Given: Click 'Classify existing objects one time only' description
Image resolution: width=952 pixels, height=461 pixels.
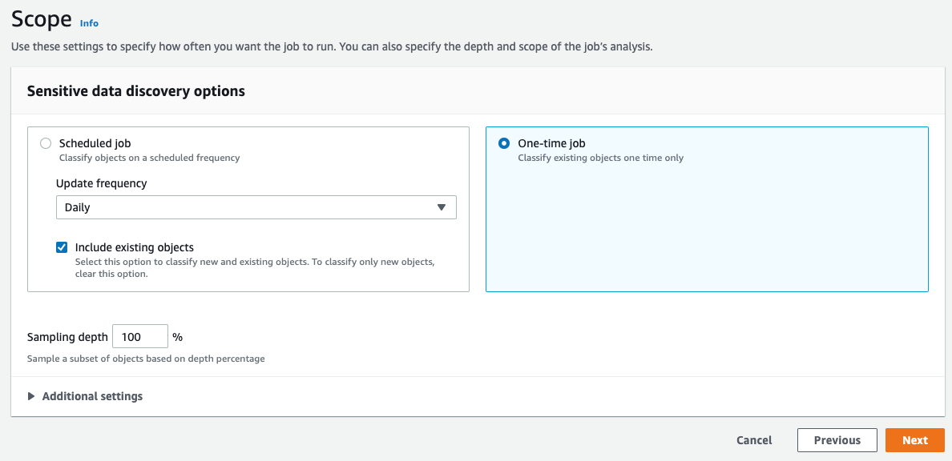Looking at the screenshot, I should 600,158.
